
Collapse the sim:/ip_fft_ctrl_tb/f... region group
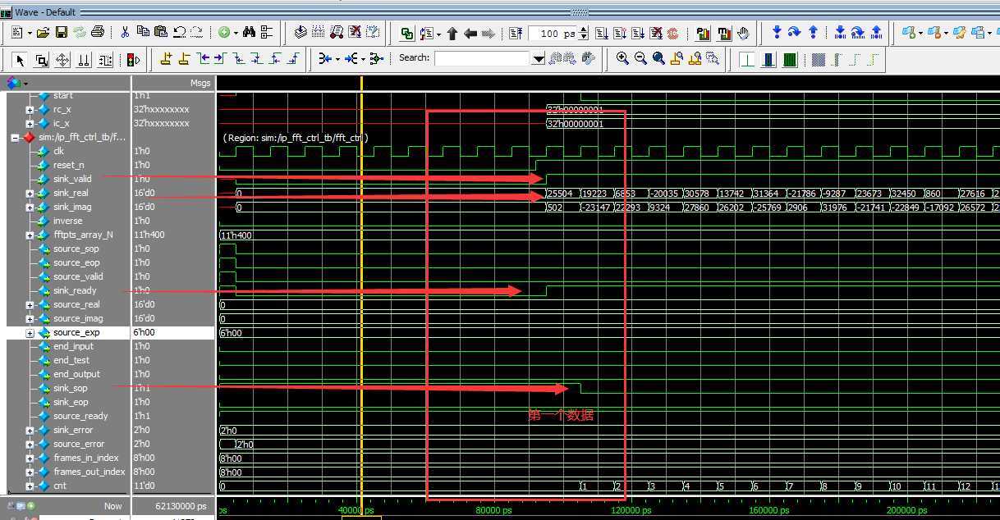click(x=15, y=137)
